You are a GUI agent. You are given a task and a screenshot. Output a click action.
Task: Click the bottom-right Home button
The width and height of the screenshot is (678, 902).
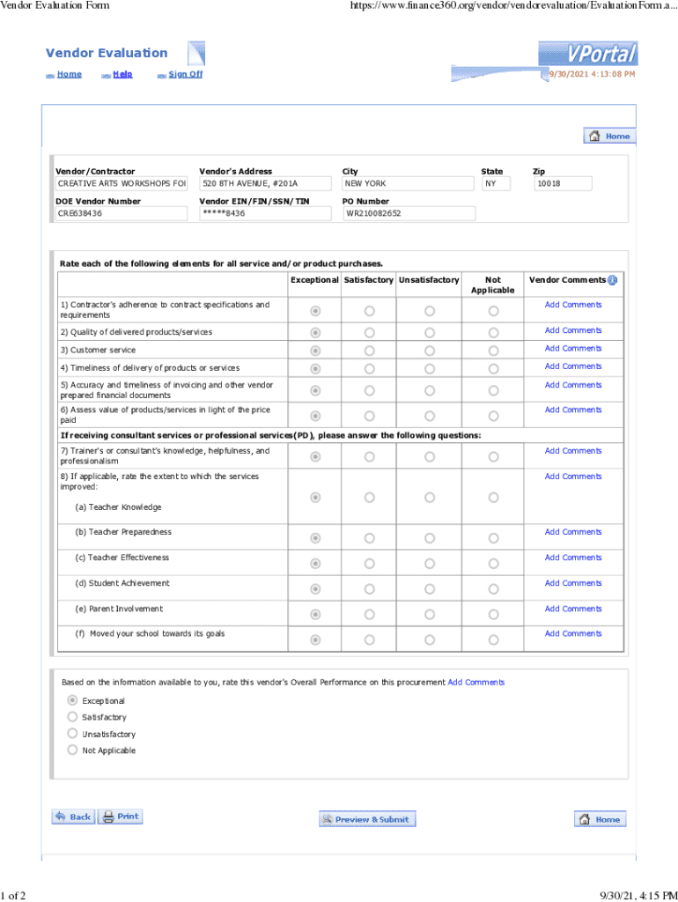[601, 819]
